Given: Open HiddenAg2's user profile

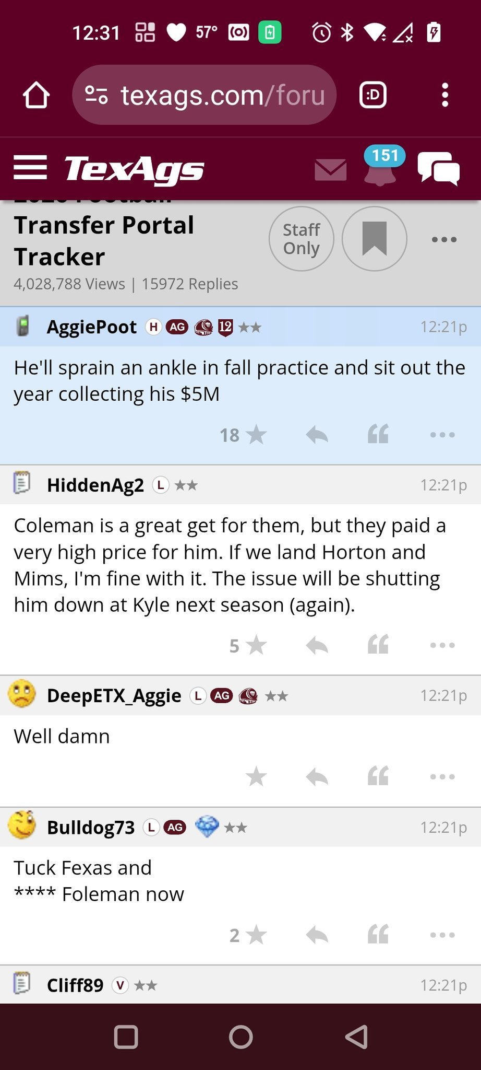Looking at the screenshot, I should tap(95, 485).
